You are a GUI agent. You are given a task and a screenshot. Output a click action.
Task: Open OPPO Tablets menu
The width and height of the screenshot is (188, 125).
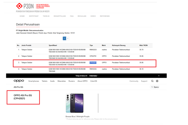[45, 81]
